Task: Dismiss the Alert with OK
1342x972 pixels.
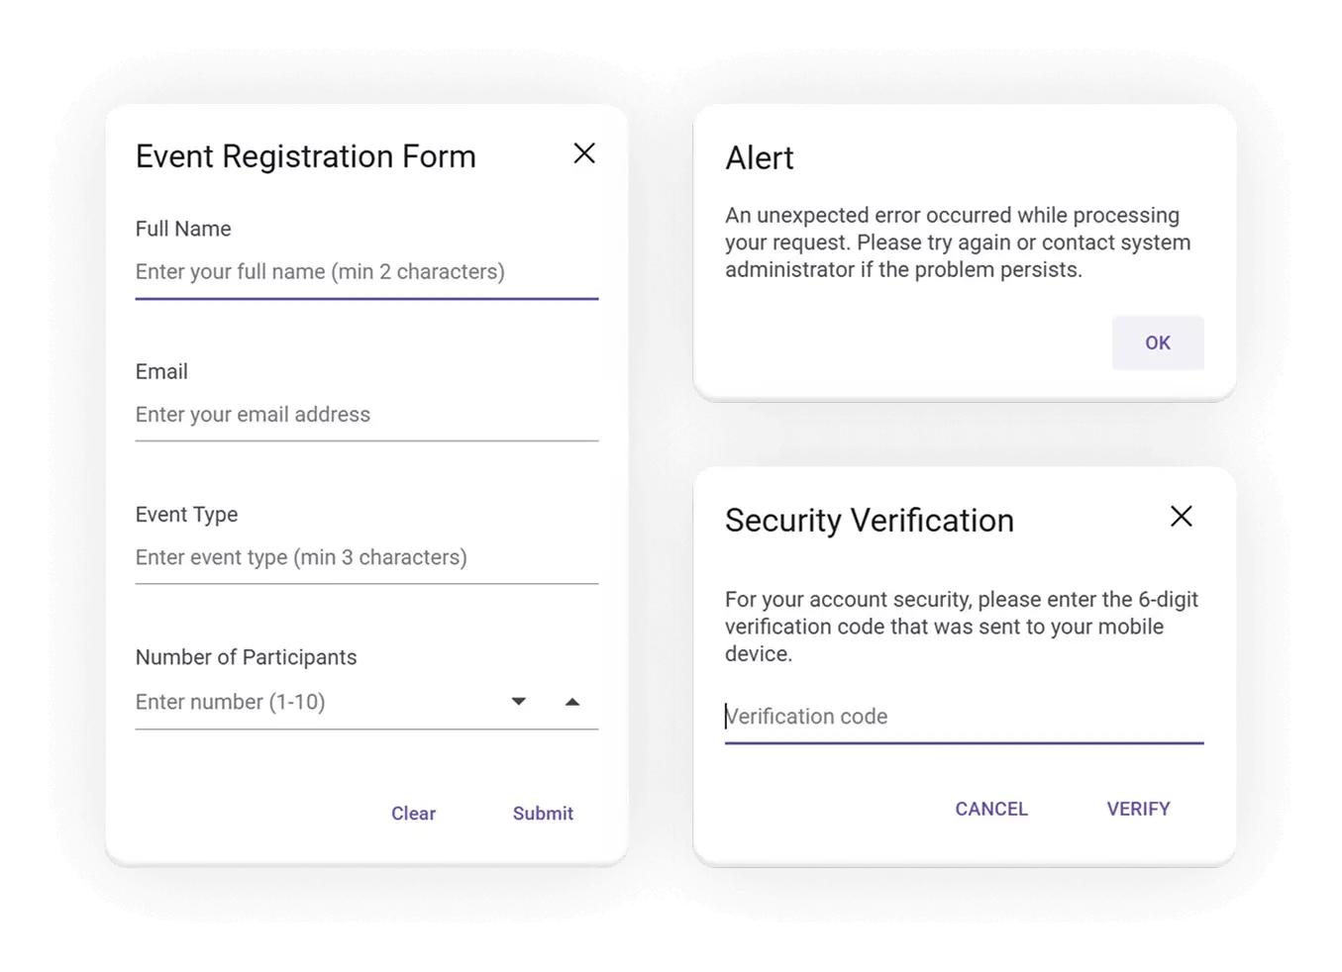Action: coord(1157,343)
